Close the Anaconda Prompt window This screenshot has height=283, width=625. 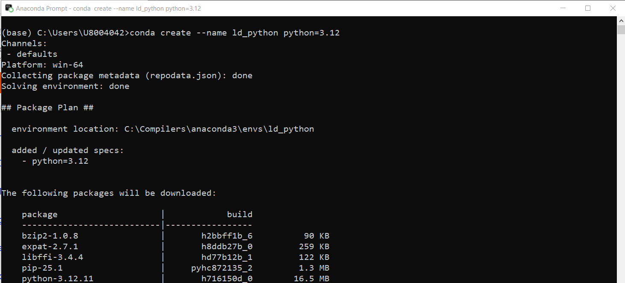coord(613,8)
